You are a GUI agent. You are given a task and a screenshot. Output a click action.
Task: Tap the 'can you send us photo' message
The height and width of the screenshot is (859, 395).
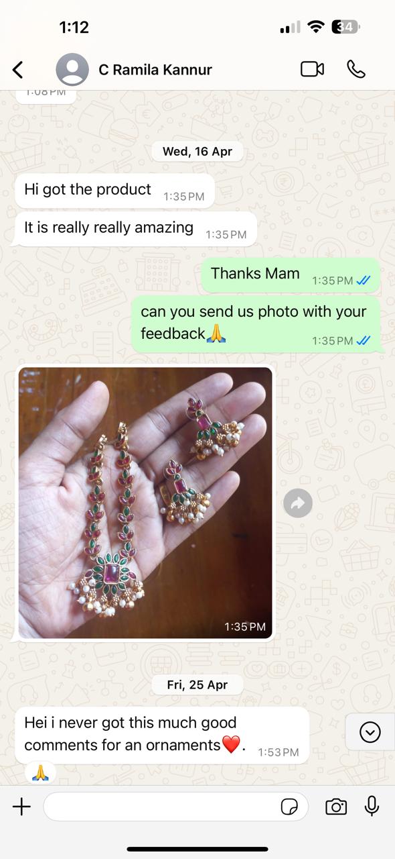[x=256, y=324]
